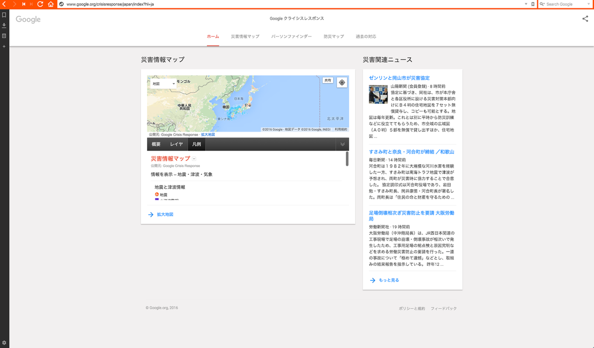Click the 利用規約 link on map
The image size is (594, 348).
(x=341, y=129)
